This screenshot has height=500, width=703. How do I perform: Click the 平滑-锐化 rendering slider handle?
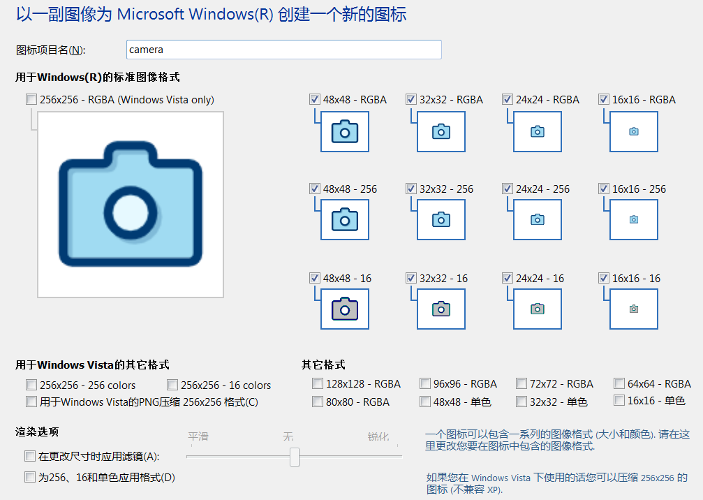[294, 457]
